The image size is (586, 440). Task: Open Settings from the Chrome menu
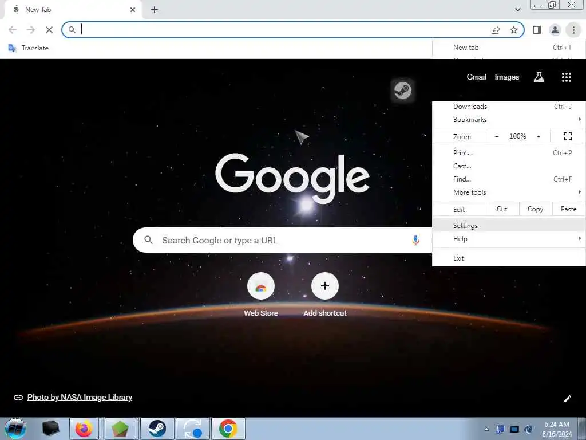509,225
